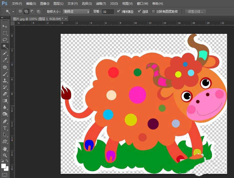Activate the Magic Wand tool
Viewport: 234px width, 178px height.
(5, 46)
